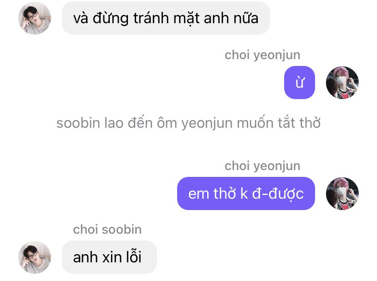Viewport: 377px width, 281px height.
Task: Open yeonjun's avatar beside "em thở k đ-được"
Action: click(x=342, y=194)
